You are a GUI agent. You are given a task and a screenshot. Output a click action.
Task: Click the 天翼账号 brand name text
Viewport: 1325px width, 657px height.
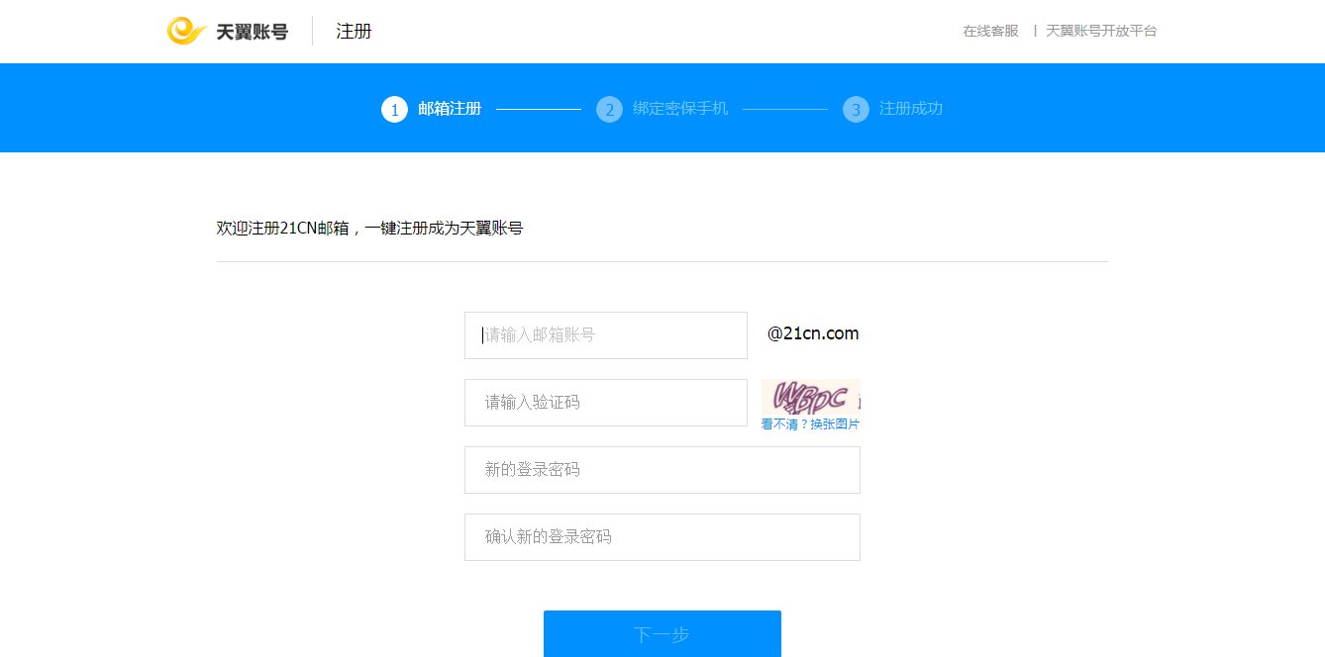[x=253, y=32]
